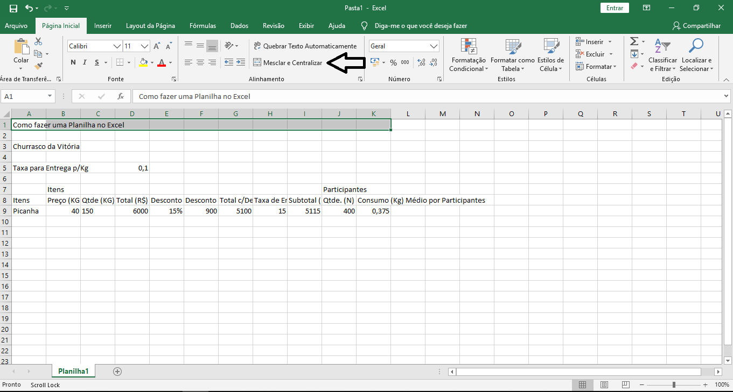The width and height of the screenshot is (733, 392).
Task: Select cell D9 with value 6000
Action: [132, 211]
